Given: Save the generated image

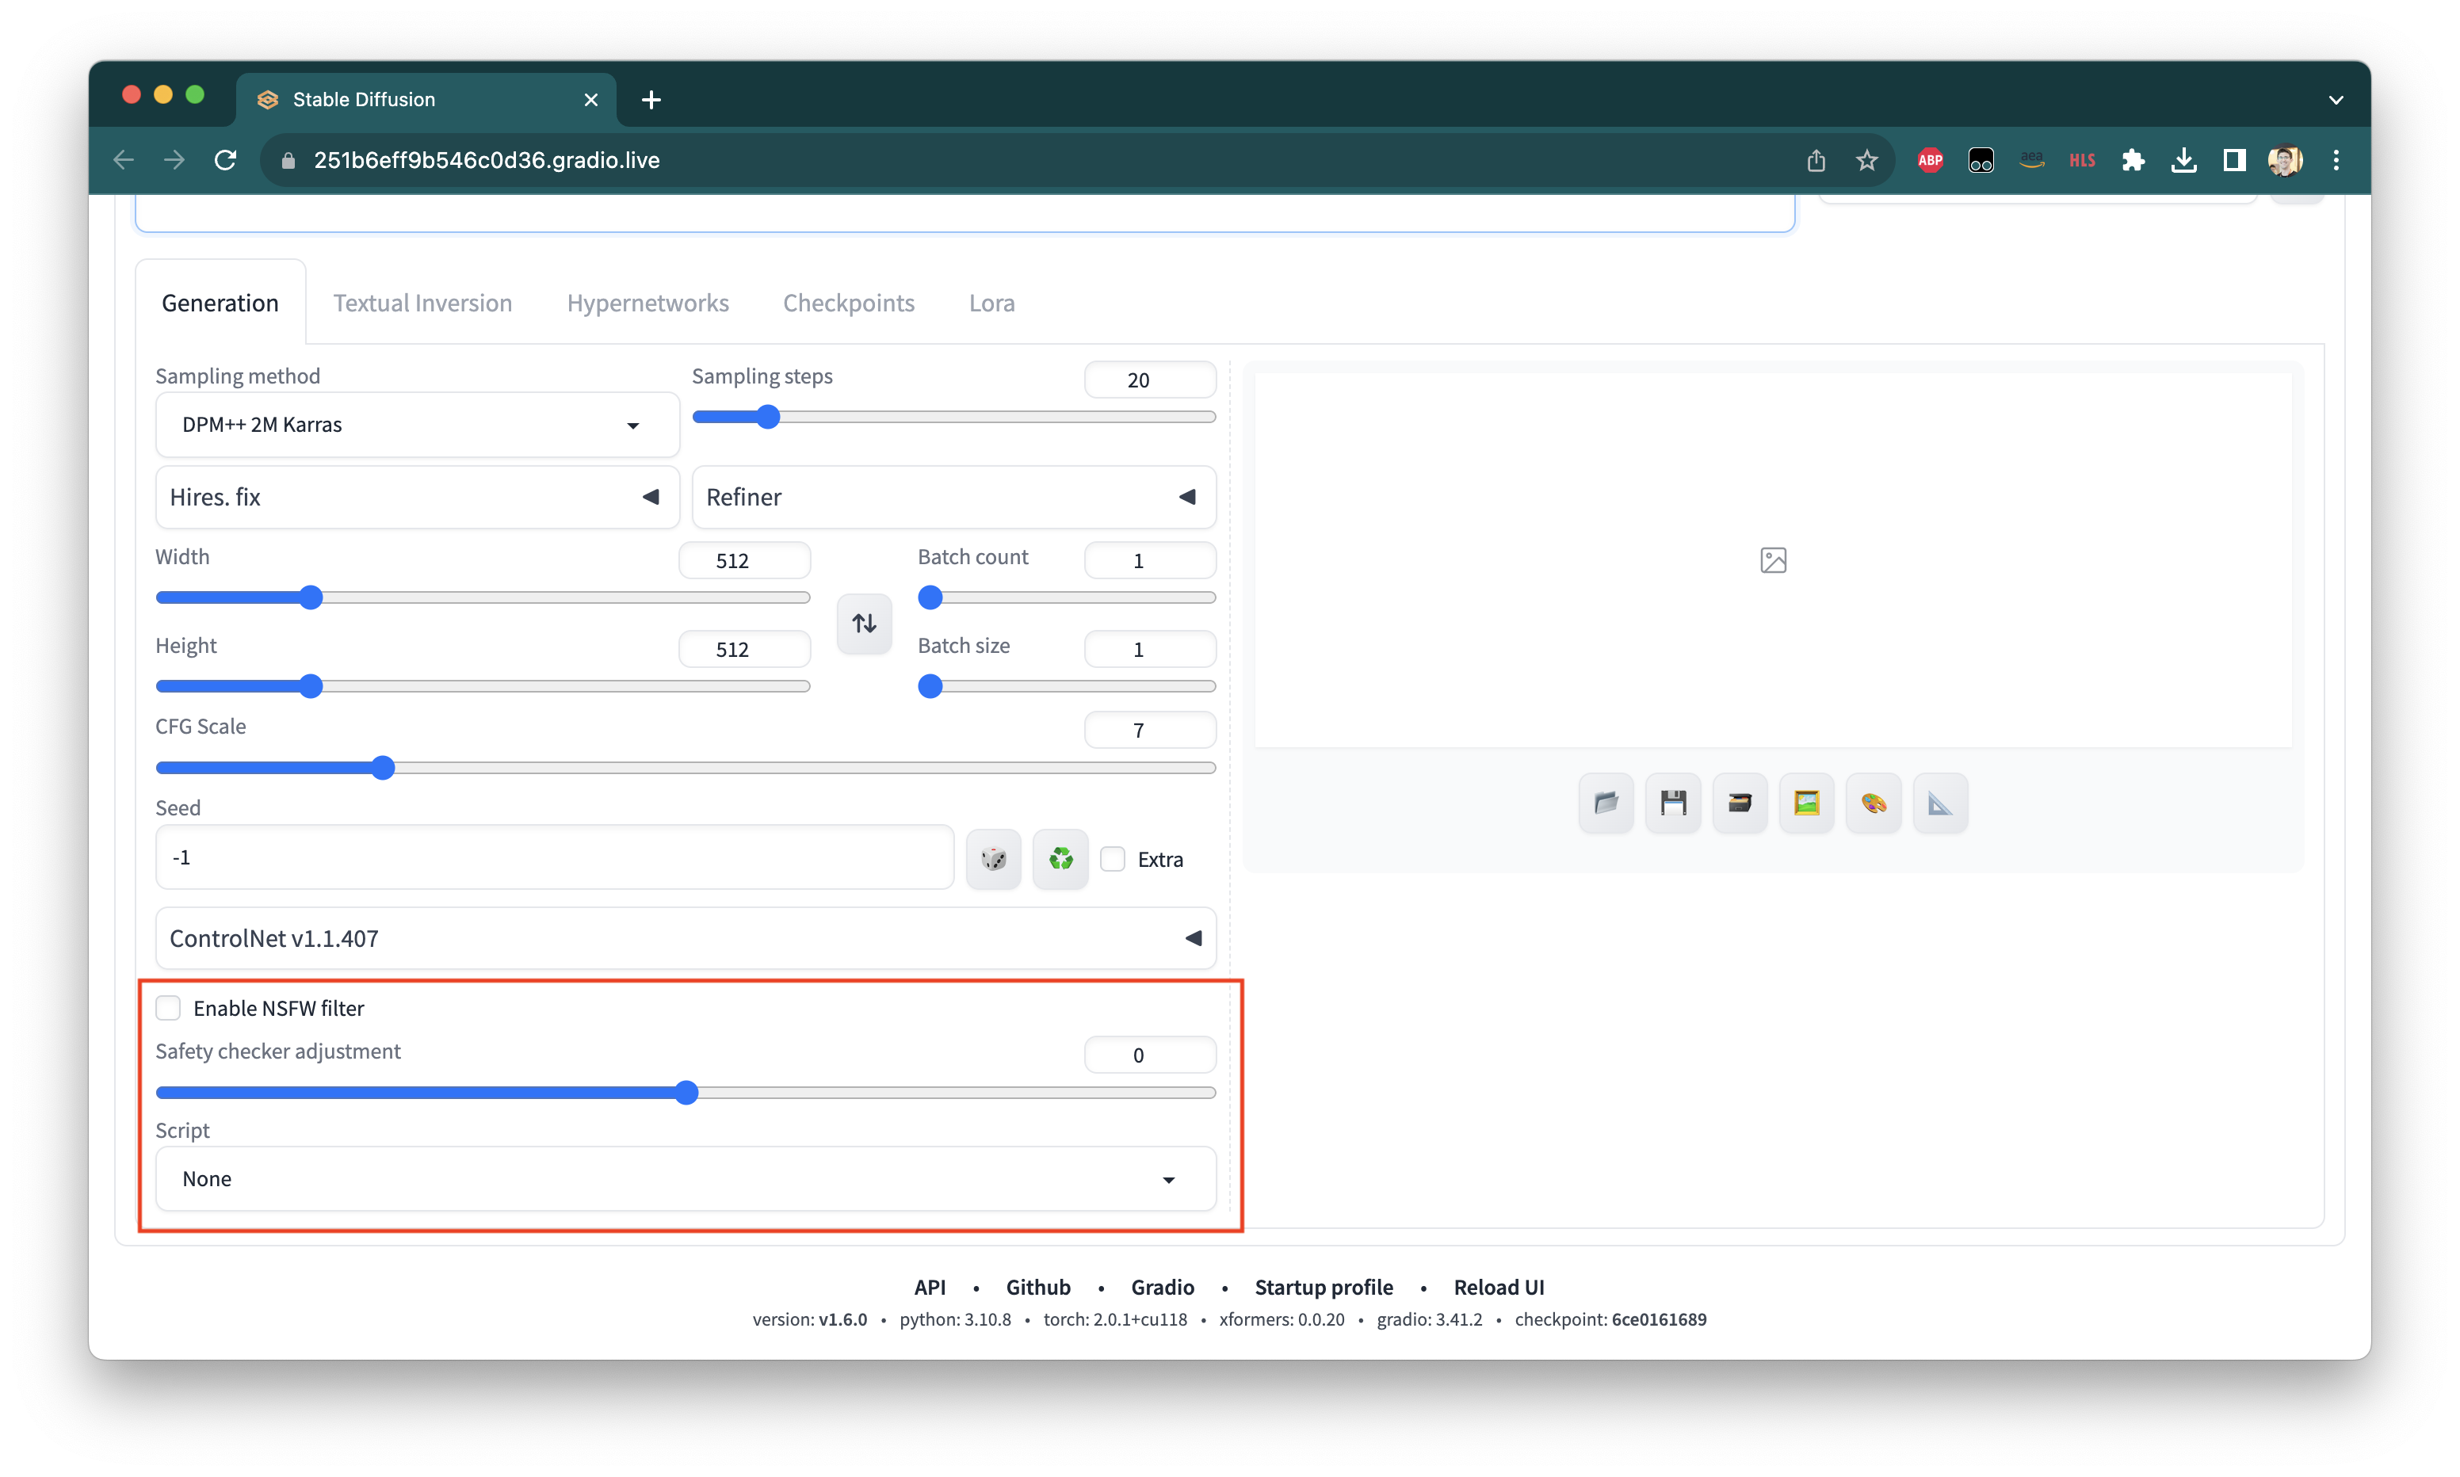Looking at the screenshot, I should (x=1673, y=802).
